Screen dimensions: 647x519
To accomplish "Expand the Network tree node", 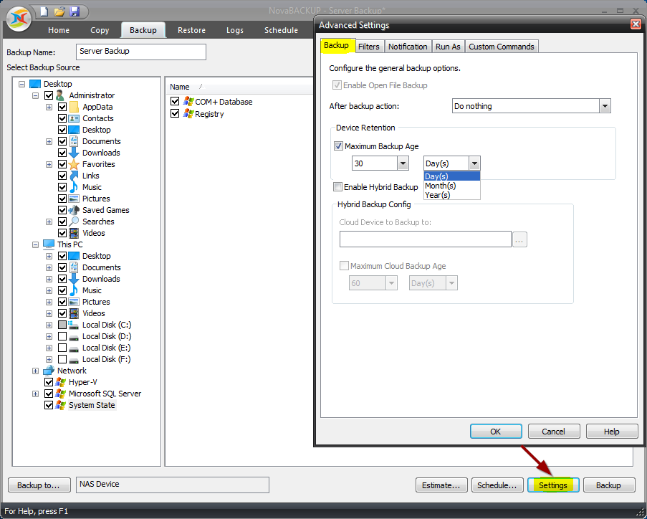I will coord(36,371).
